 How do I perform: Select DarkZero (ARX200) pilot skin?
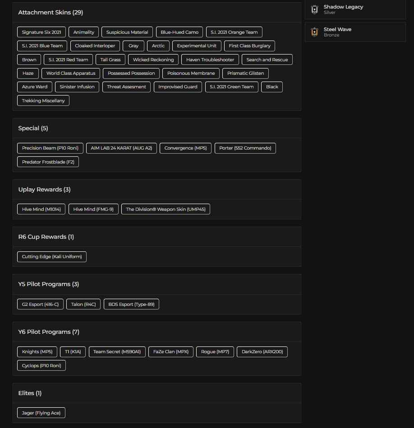(x=262, y=352)
